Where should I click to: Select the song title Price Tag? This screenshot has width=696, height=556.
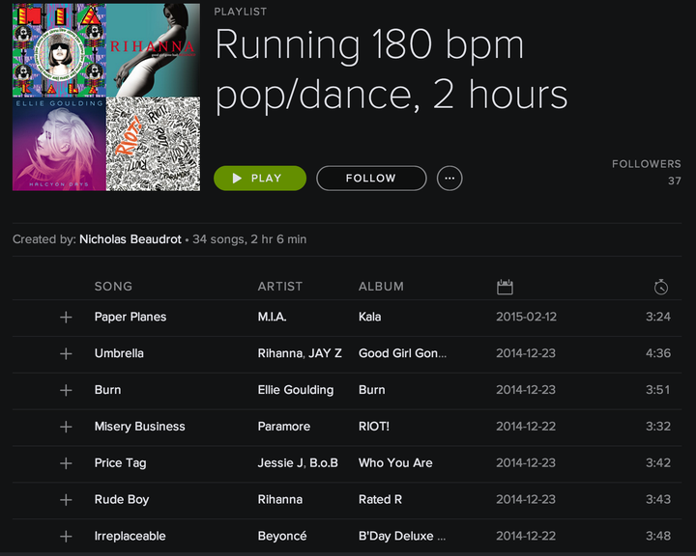120,463
